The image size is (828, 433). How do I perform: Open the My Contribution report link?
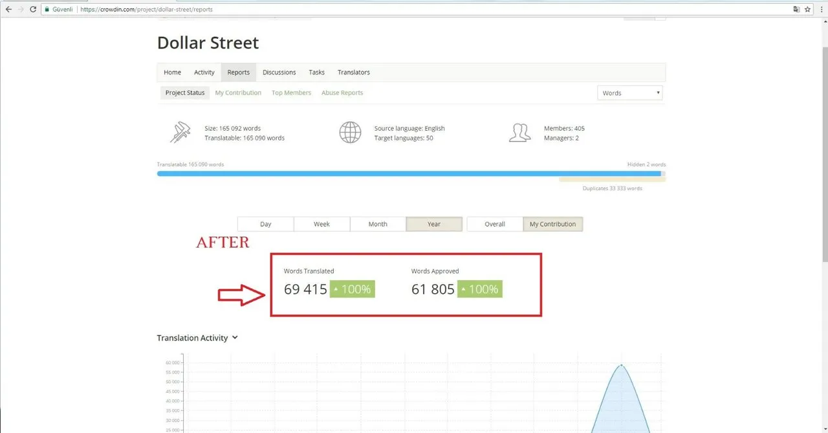(x=238, y=93)
